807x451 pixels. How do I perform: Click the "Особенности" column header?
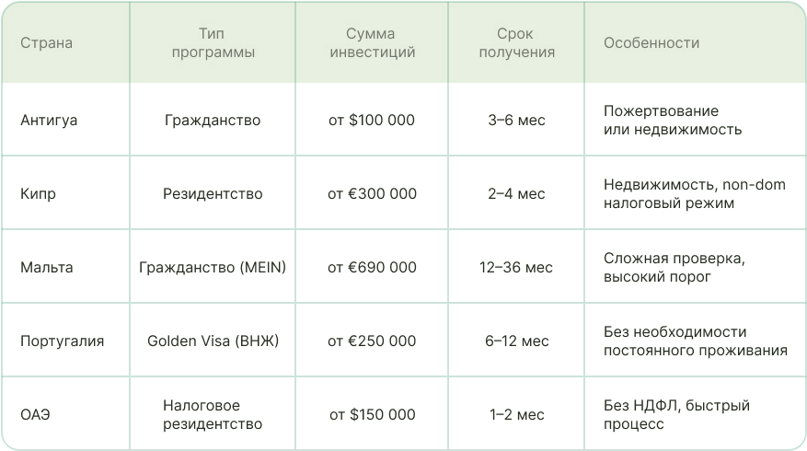pos(651,43)
